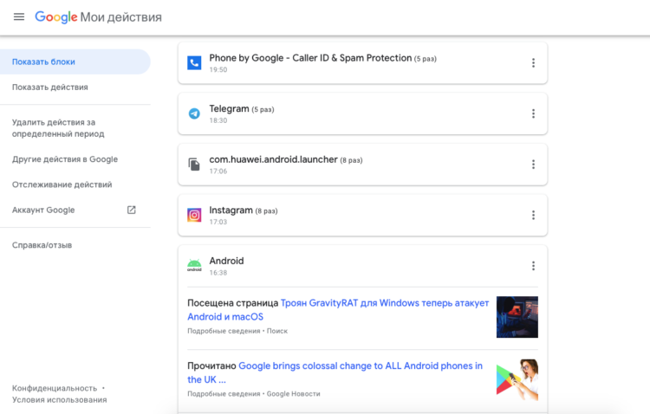Click the Google Новости source label
Viewport: 650px width, 414px height.
point(293,394)
